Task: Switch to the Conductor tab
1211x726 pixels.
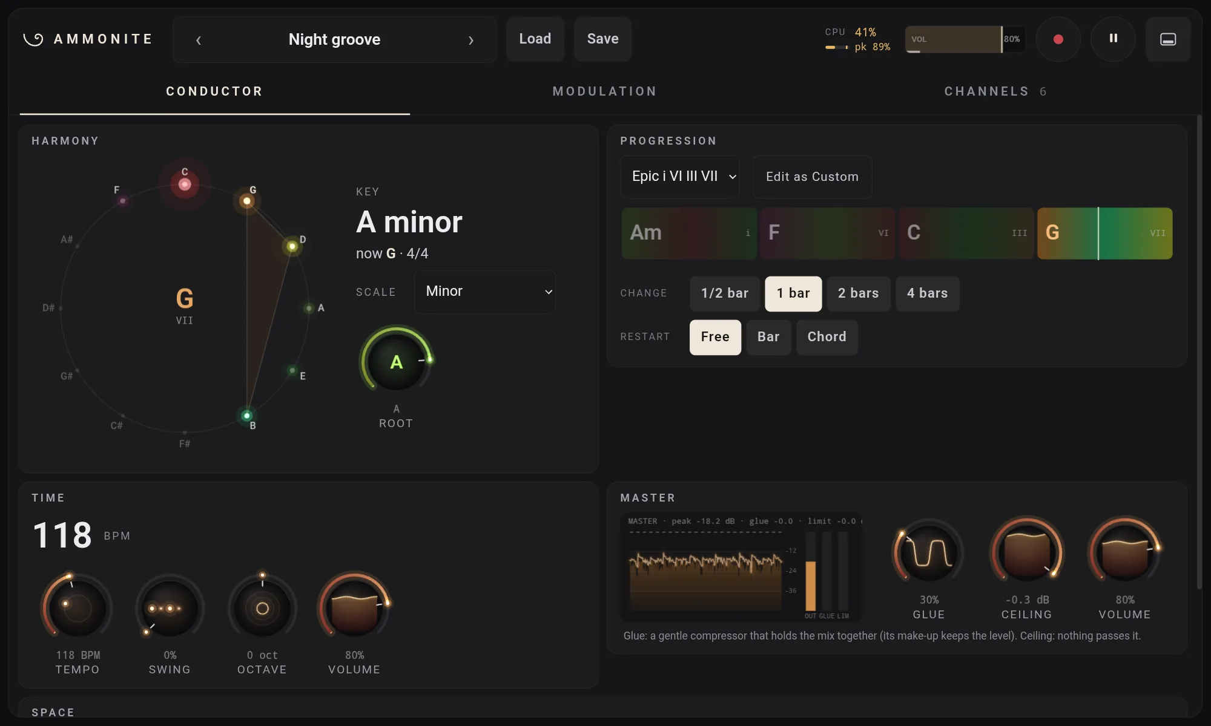Action: 214,91
